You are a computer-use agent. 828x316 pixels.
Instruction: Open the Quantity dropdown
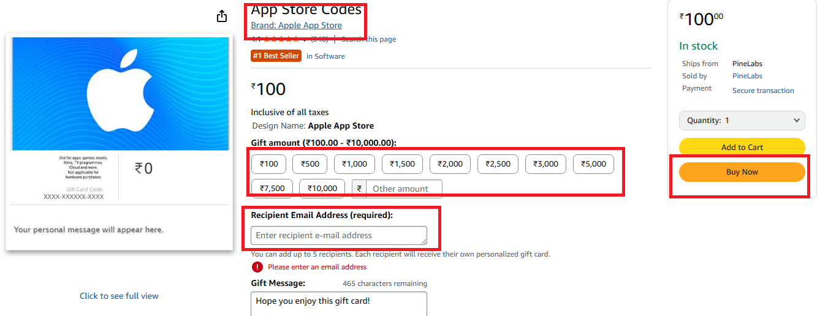tap(742, 121)
